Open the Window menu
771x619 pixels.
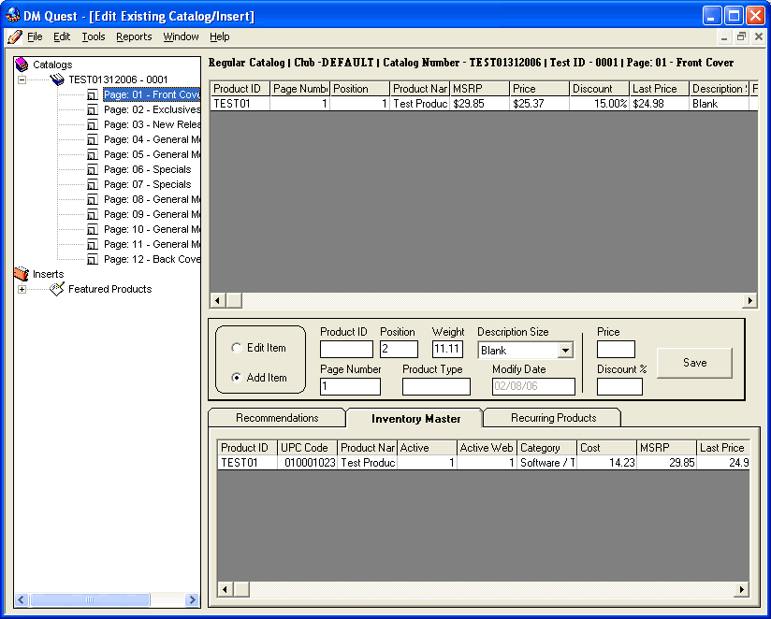(181, 36)
